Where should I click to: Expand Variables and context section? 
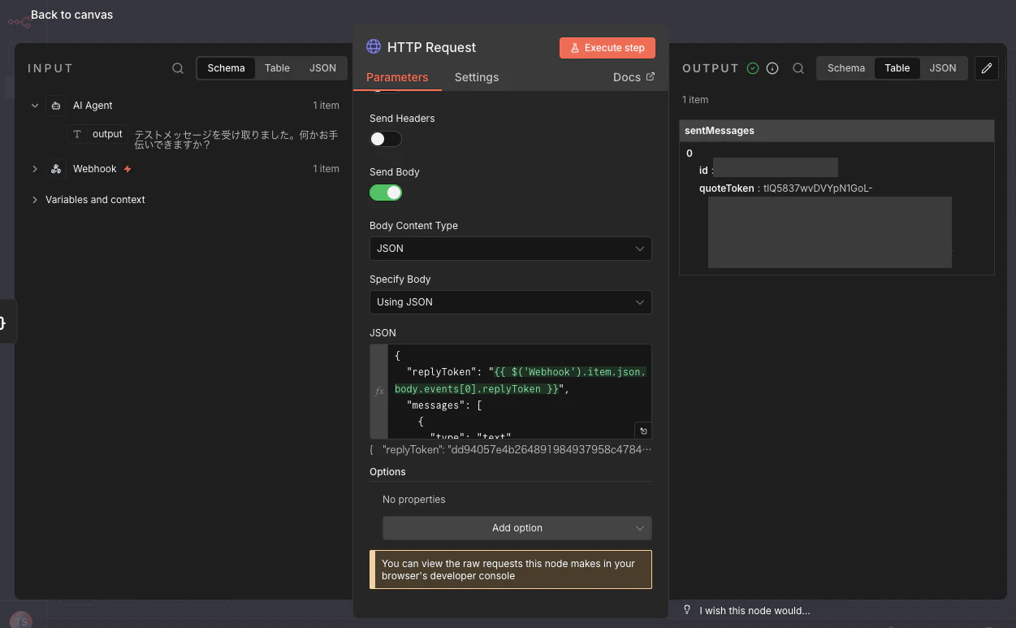(x=35, y=200)
